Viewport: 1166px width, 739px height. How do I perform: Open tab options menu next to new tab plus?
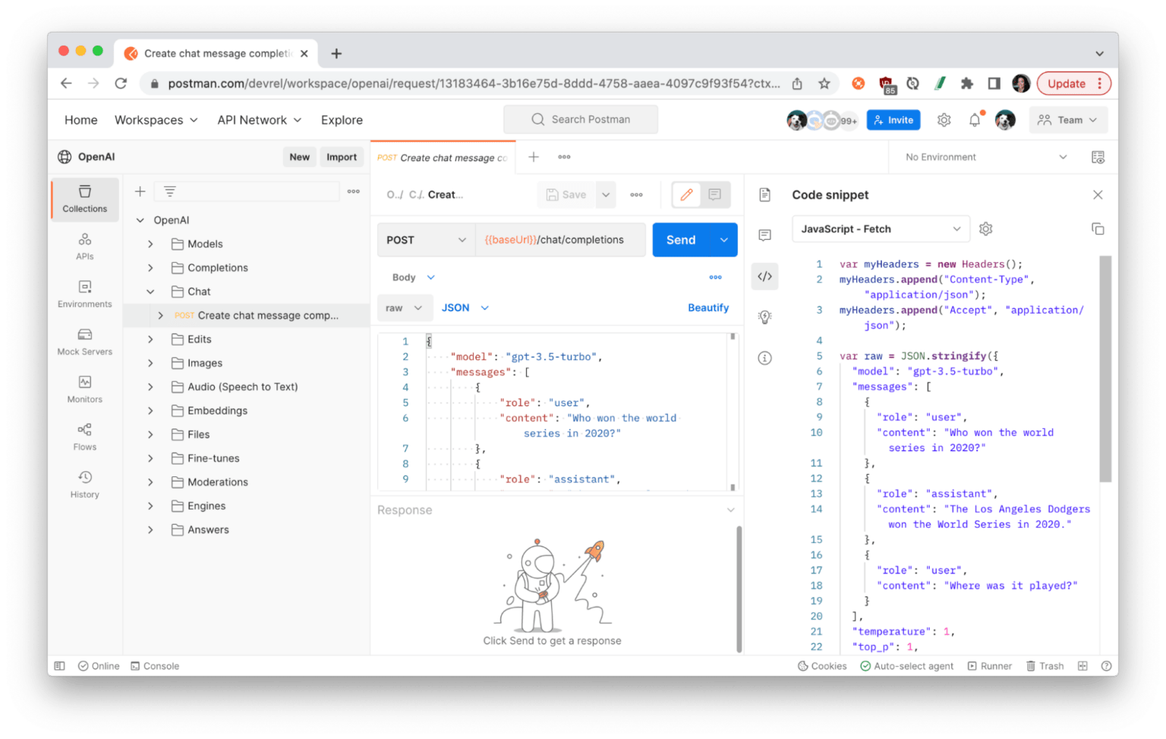pos(564,156)
